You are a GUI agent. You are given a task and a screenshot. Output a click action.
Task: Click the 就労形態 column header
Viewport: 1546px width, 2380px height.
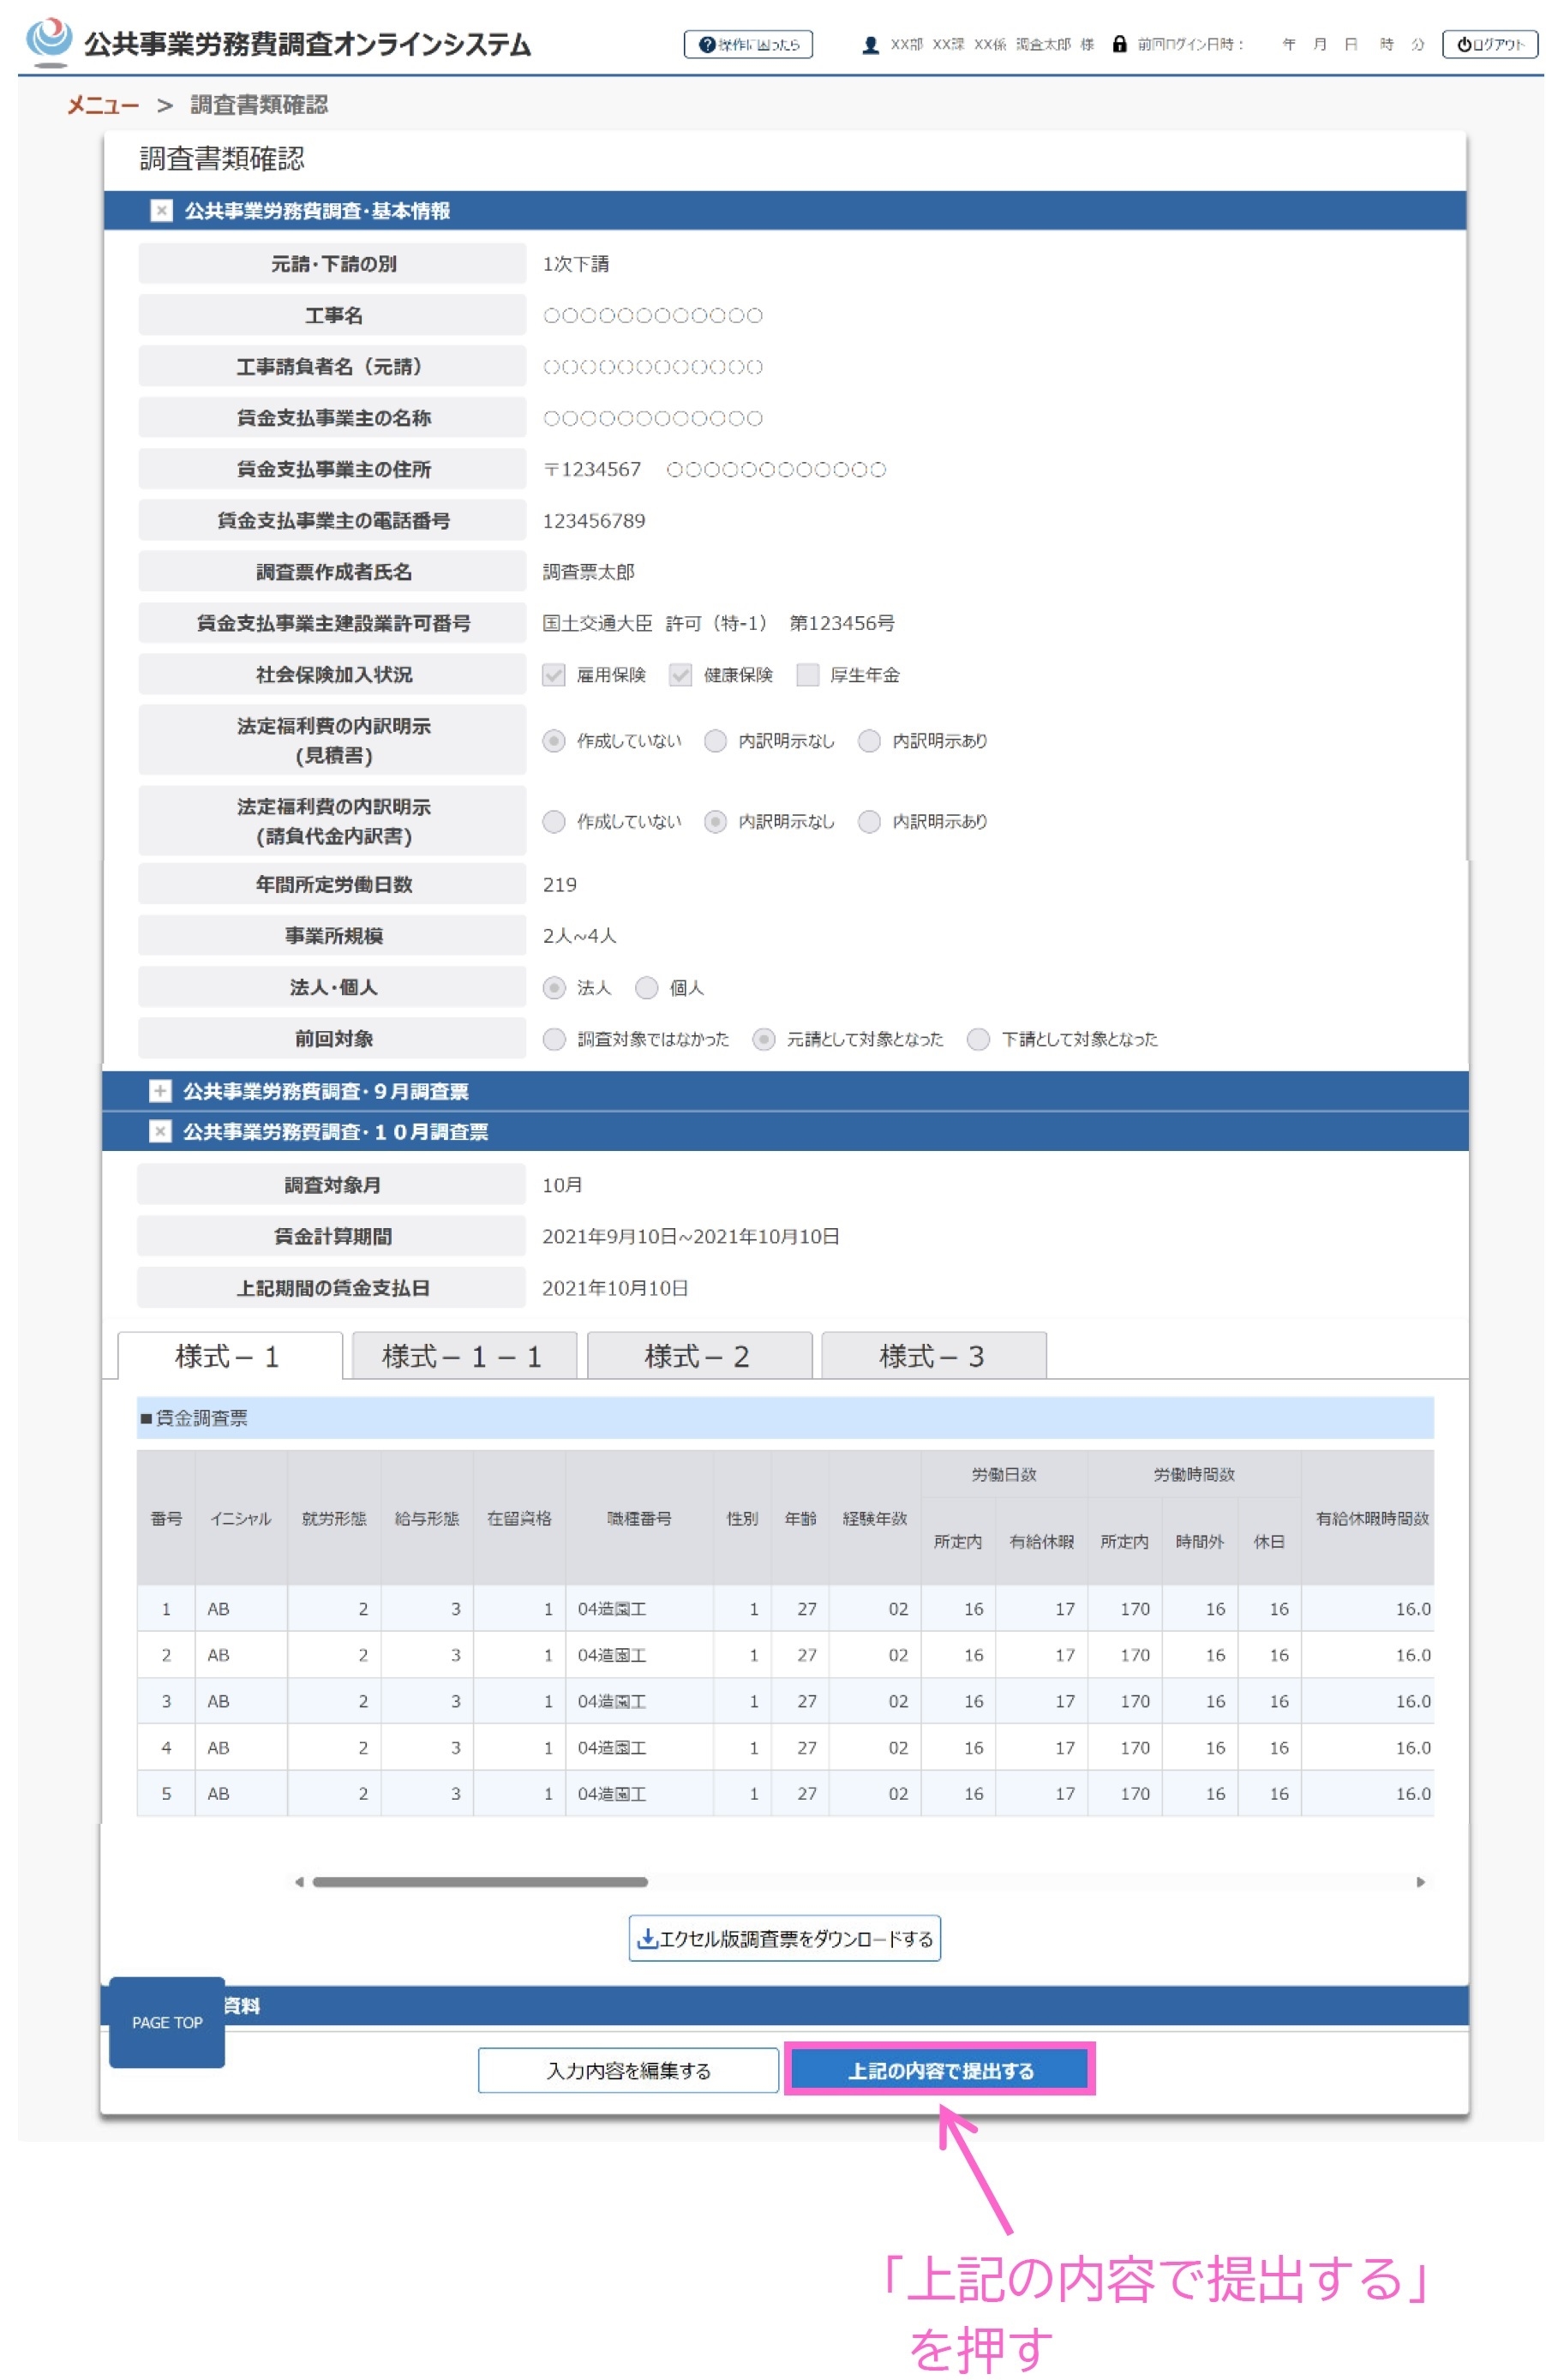pyautogui.click(x=334, y=1517)
